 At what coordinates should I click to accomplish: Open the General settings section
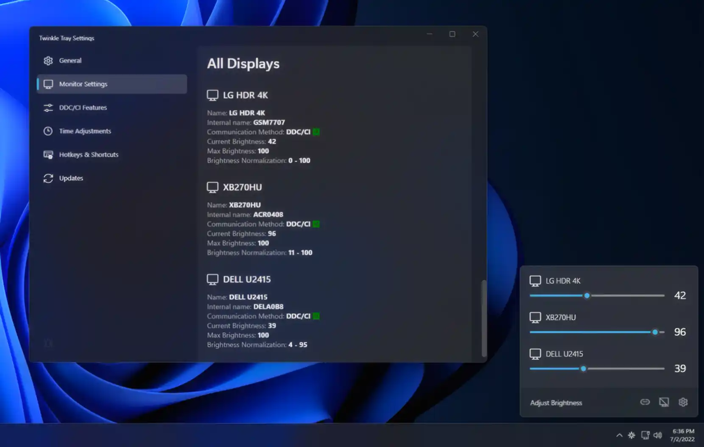point(112,61)
